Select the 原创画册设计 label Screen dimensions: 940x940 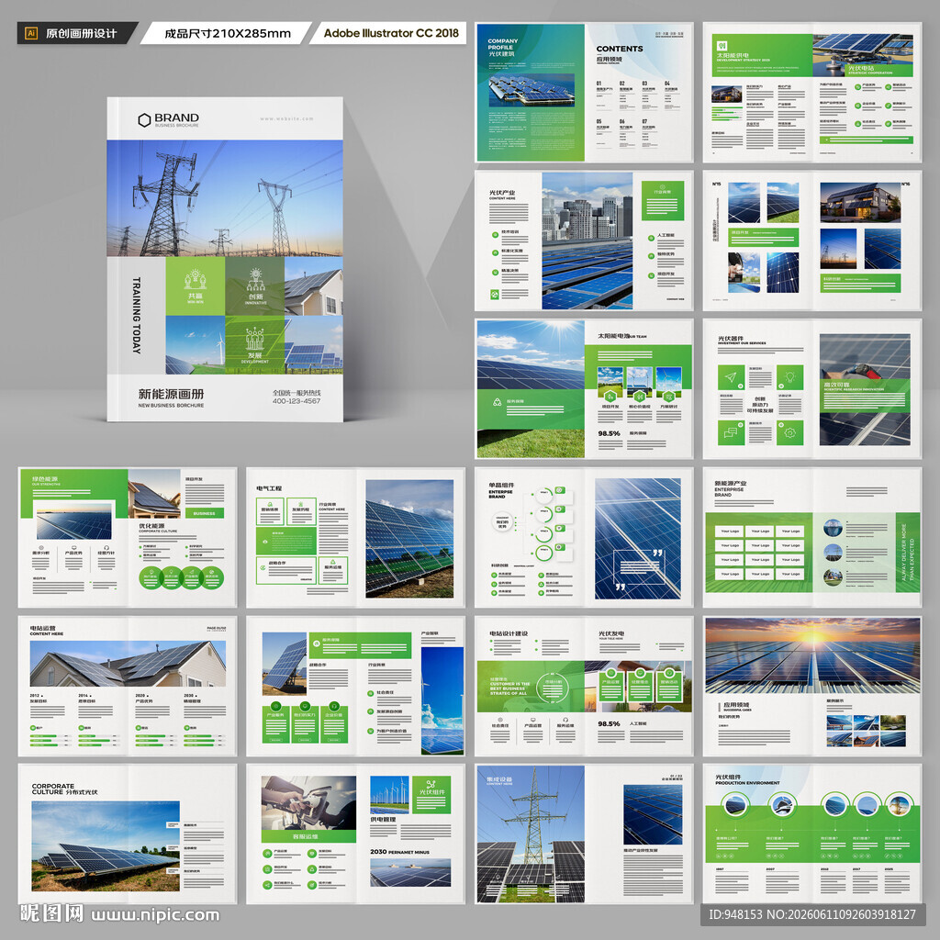coord(81,34)
